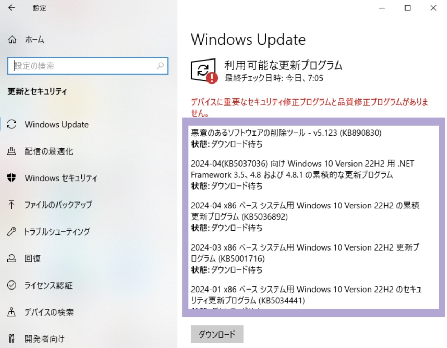Click the トラブルシューティング wrench icon
The image size is (447, 348).
(x=12, y=231)
